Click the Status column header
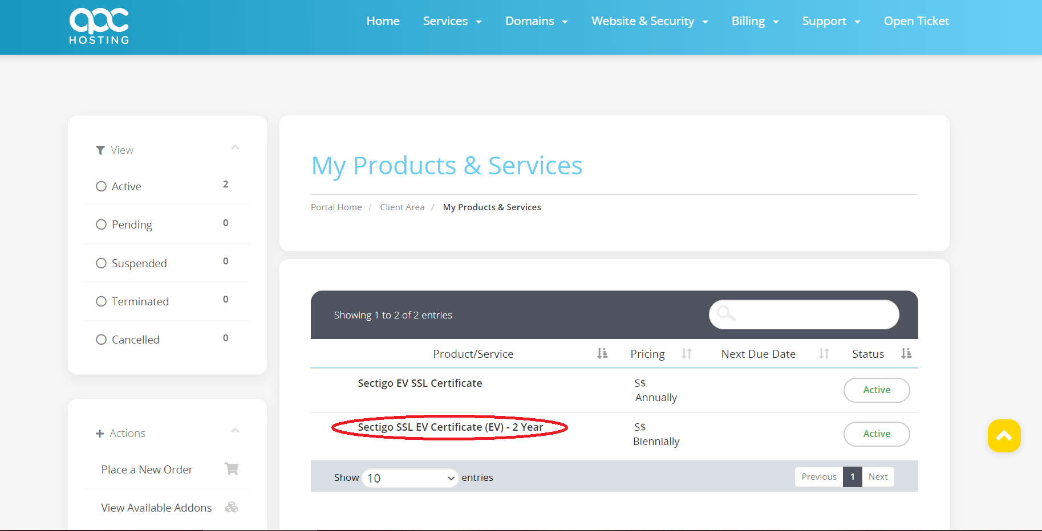The image size is (1042, 531). (868, 354)
